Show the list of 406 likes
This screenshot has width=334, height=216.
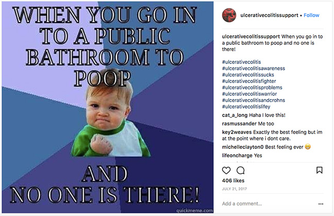click(x=233, y=180)
